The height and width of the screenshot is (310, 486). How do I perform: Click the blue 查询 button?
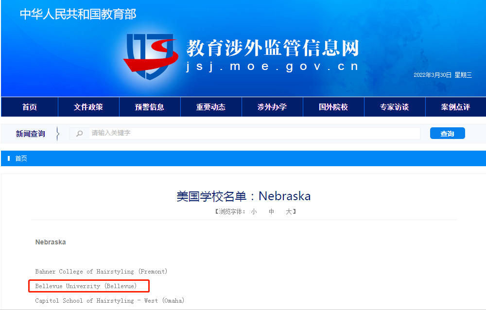(x=447, y=133)
